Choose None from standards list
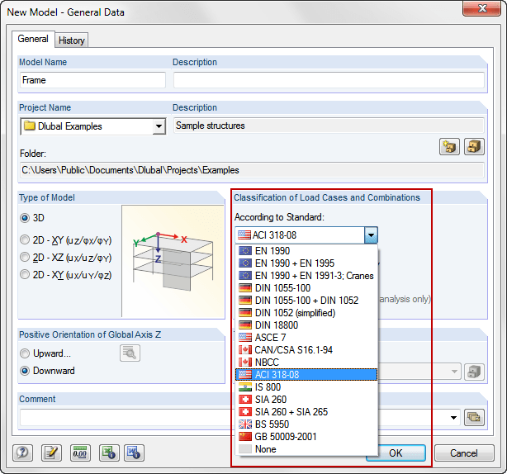The image size is (507, 474). (x=306, y=449)
